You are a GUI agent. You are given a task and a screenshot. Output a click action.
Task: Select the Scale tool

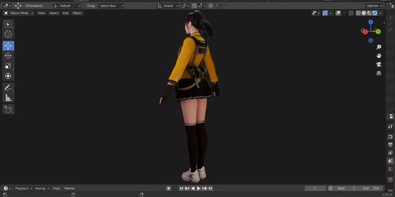click(8, 66)
